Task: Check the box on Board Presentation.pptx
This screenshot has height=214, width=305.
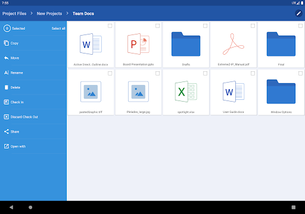Action: [x=157, y=26]
